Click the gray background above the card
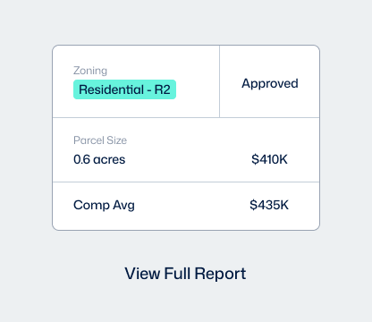This screenshot has width=372, height=322. tap(186, 22)
